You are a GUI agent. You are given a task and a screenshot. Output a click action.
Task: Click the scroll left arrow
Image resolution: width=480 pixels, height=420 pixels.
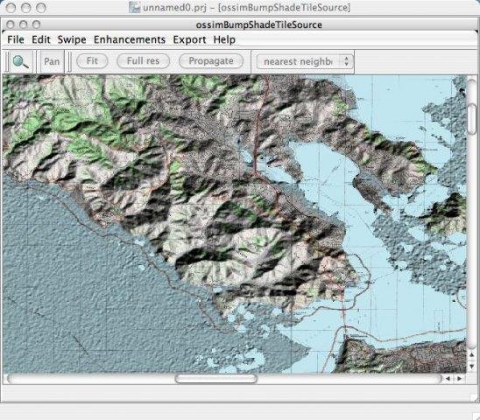coord(448,379)
